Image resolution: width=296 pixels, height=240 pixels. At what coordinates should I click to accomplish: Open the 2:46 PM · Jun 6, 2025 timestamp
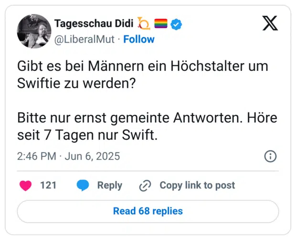tap(68, 156)
